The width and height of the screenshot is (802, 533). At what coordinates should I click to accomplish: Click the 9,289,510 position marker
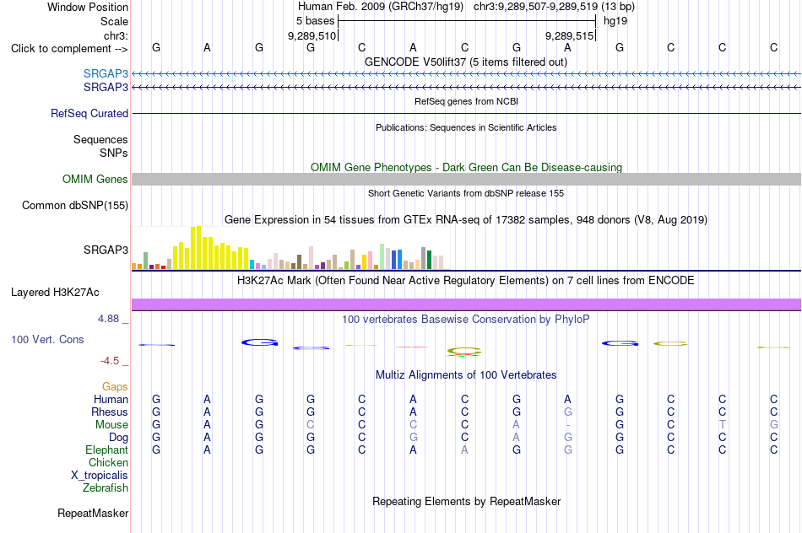tap(312, 35)
